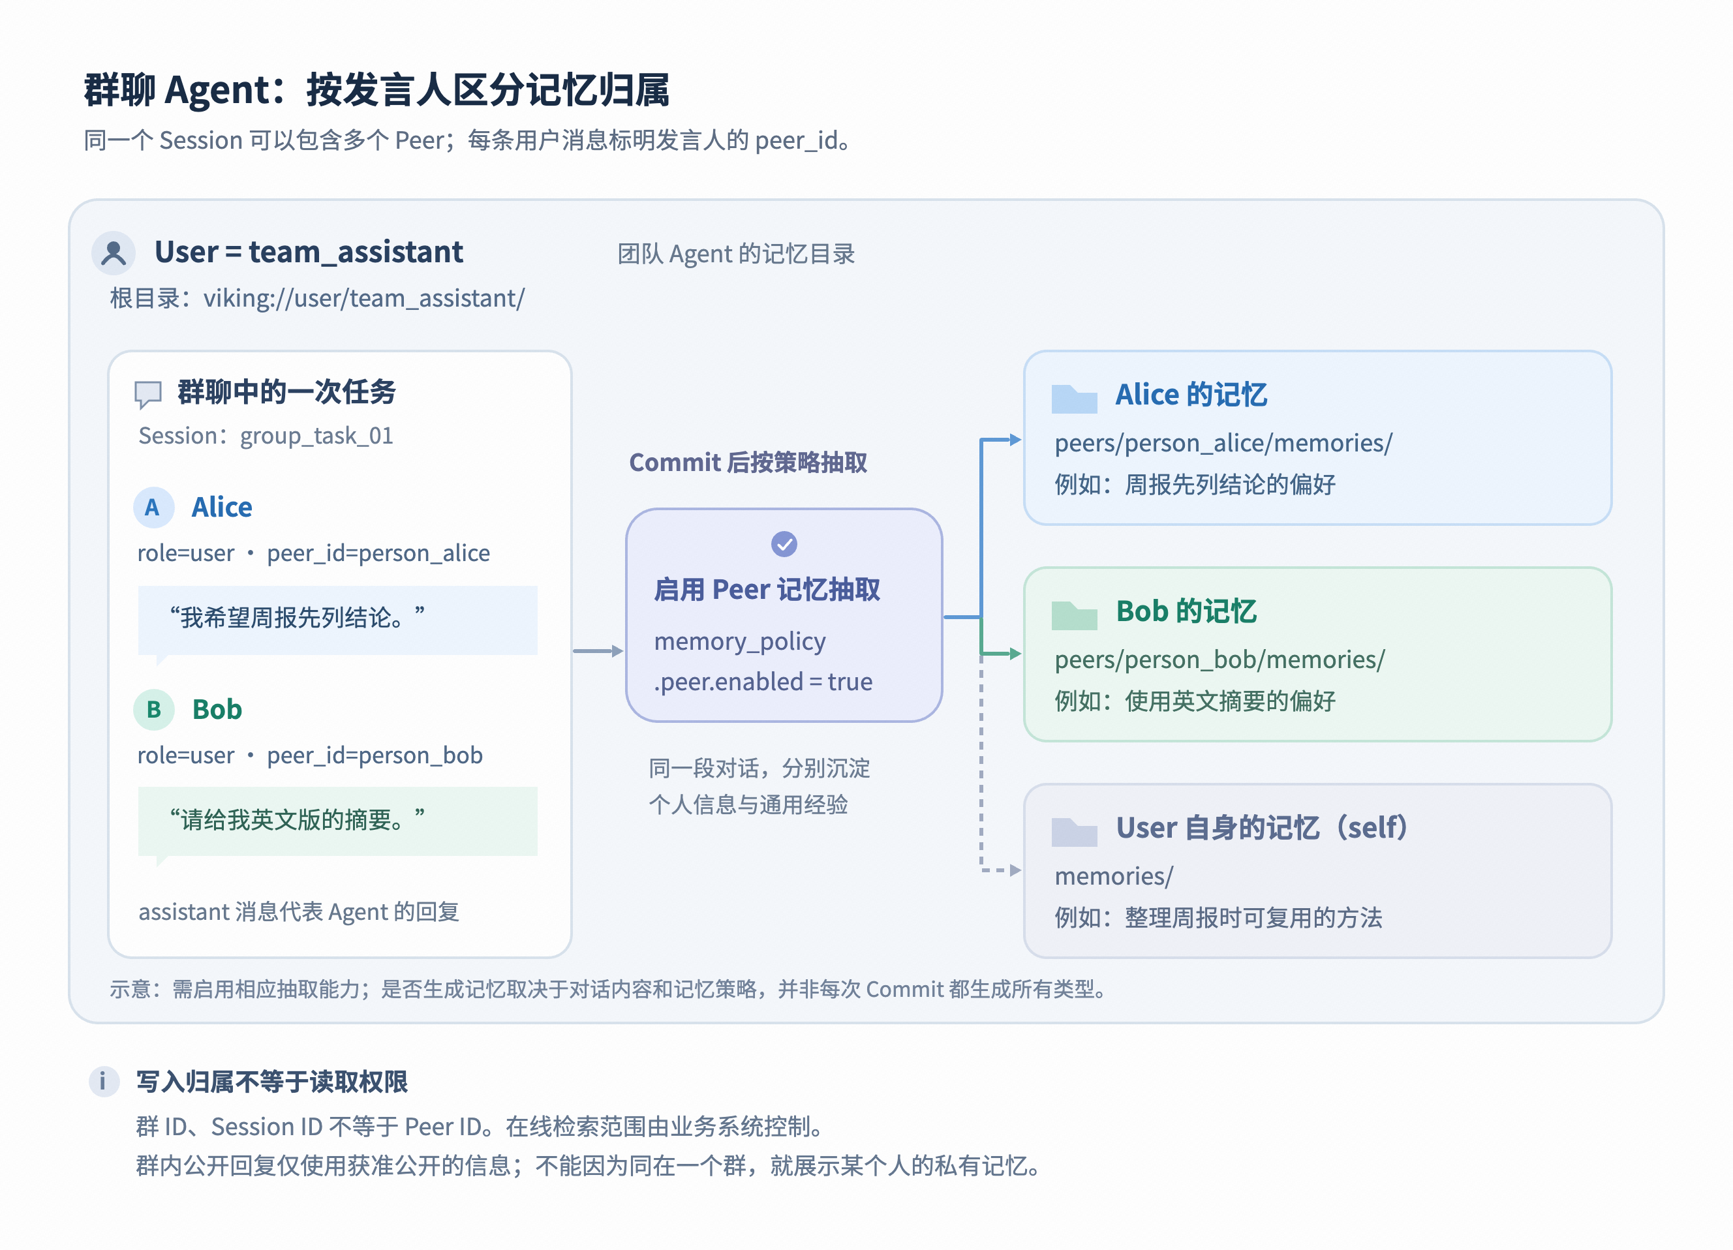Click the user avatar icon beside team_assistant
Image resolution: width=1733 pixels, height=1250 pixels.
(113, 253)
